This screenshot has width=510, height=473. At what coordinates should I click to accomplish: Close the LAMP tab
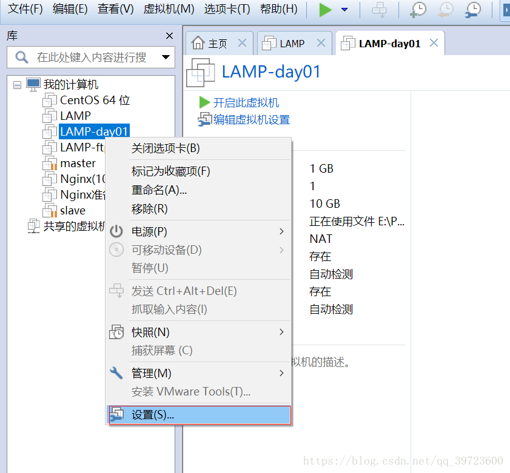pyautogui.click(x=321, y=42)
